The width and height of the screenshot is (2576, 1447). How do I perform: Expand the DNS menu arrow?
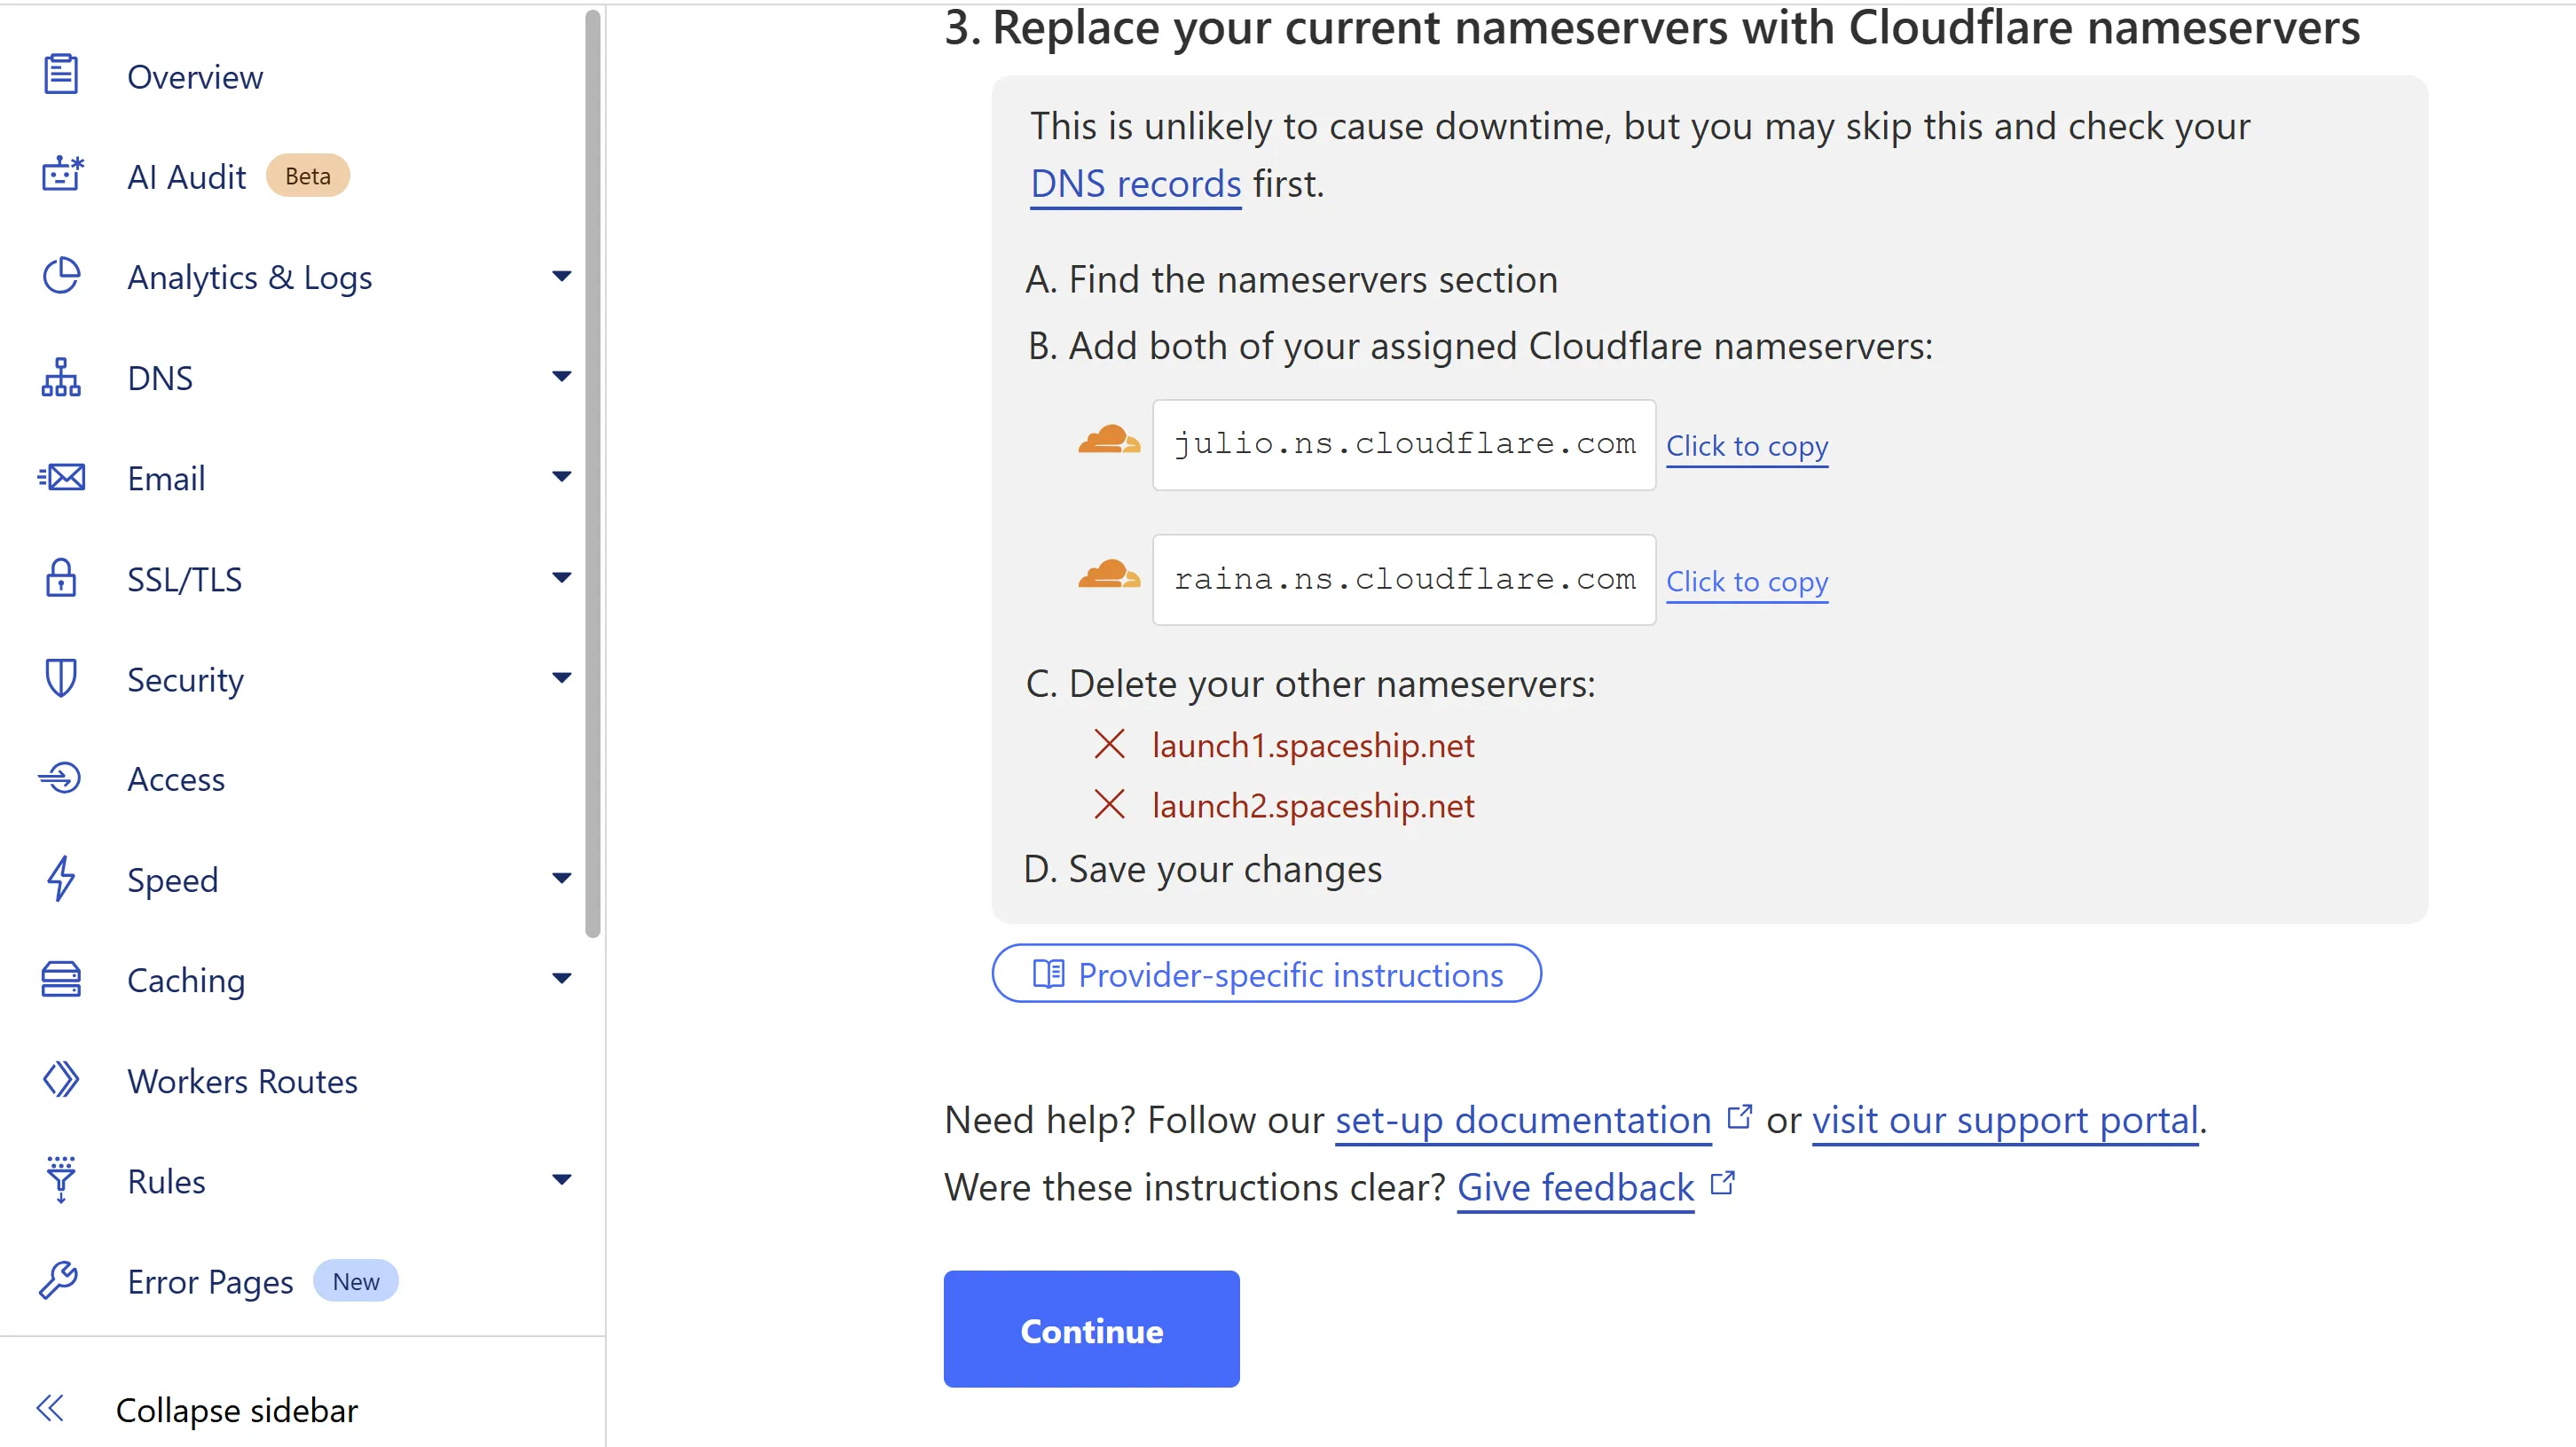pos(562,377)
